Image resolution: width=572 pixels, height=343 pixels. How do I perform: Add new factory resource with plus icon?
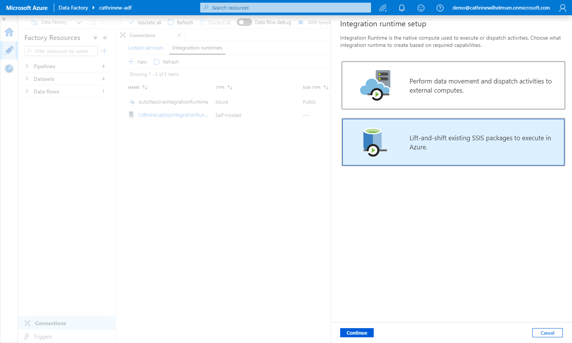(104, 51)
